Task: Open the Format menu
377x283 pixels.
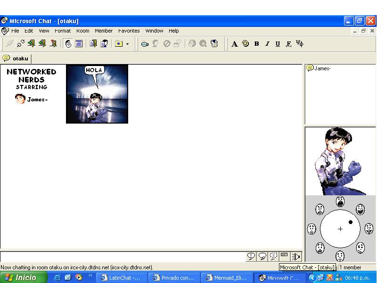Action: (x=63, y=31)
